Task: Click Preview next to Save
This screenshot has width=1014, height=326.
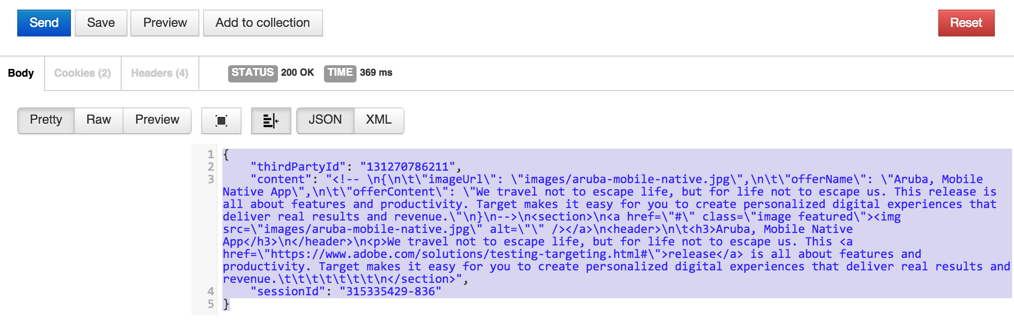Action: (165, 23)
